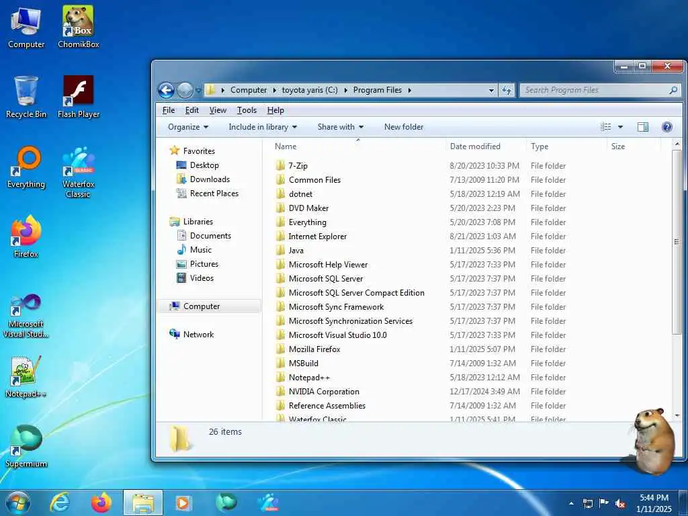Click the network status tray icon
Screen dimensions: 688x516
(x=587, y=503)
